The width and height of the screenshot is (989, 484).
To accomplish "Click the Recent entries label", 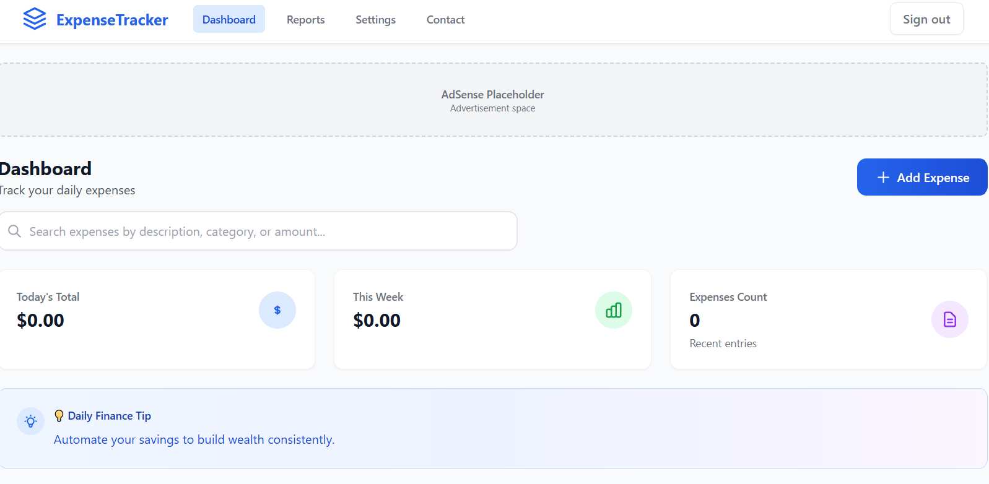I will pos(723,344).
